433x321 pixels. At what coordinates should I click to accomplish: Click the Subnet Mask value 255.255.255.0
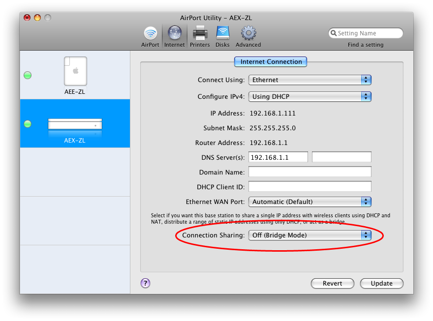273,128
